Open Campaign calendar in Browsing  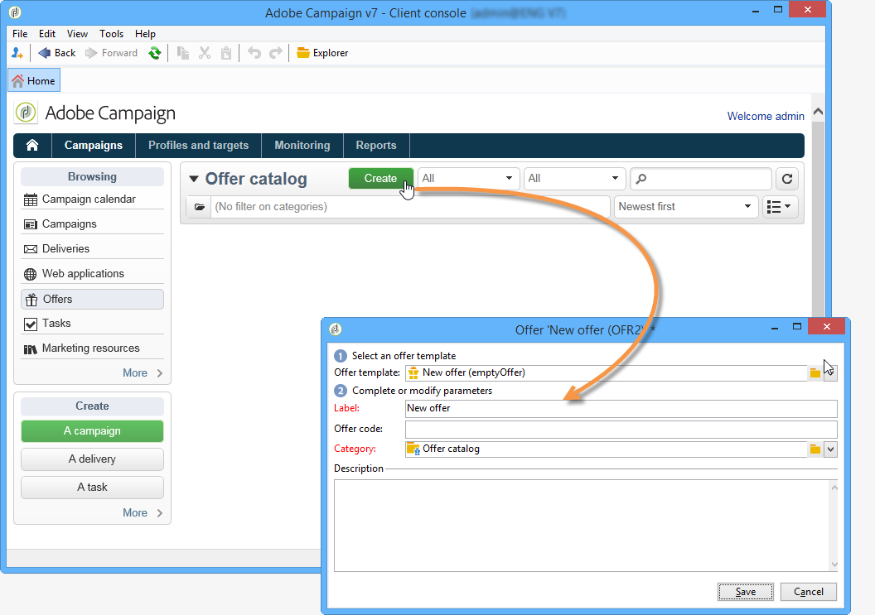coord(92,199)
